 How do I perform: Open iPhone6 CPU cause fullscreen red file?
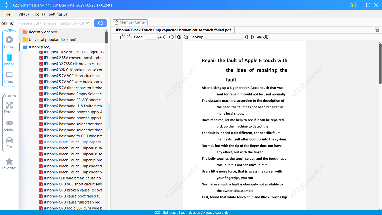click(71, 202)
